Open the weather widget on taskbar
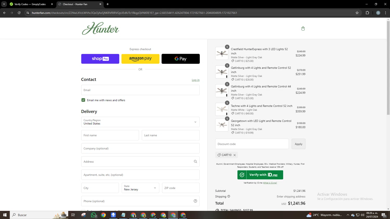The width and height of the screenshot is (390, 219). pyautogui.click(x=324, y=215)
